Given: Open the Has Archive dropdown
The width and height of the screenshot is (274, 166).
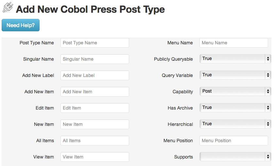Looking at the screenshot, I should (235, 108).
